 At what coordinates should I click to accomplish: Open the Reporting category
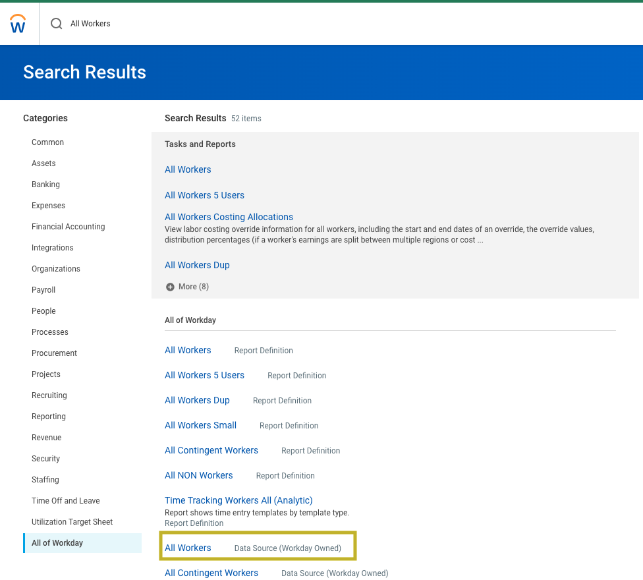click(x=49, y=417)
